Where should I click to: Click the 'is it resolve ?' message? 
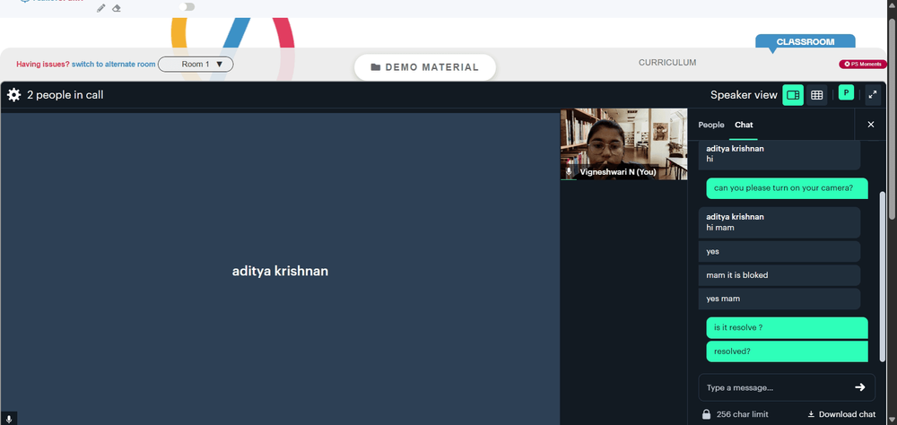(x=787, y=328)
